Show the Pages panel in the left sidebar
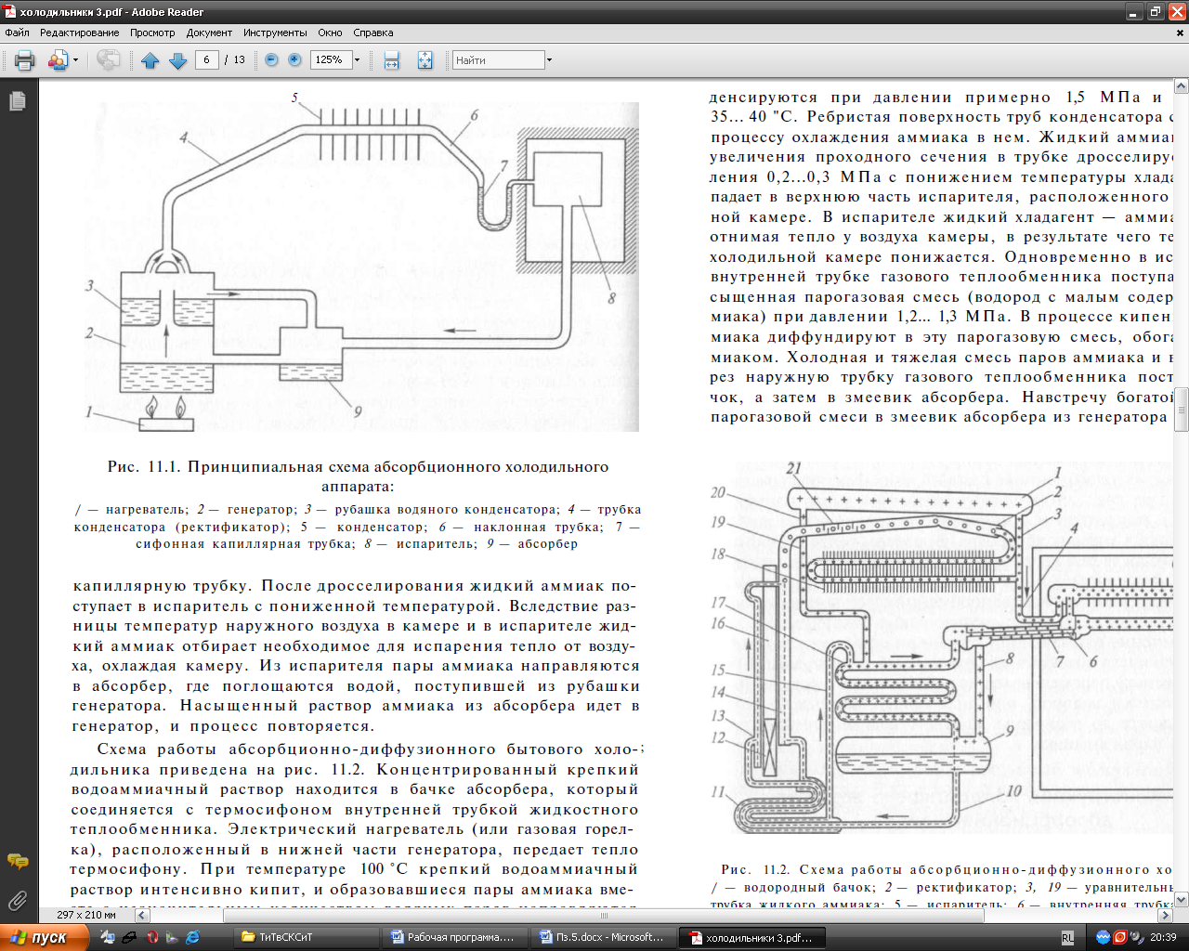Viewport: 1189px width, 951px height. [x=18, y=101]
